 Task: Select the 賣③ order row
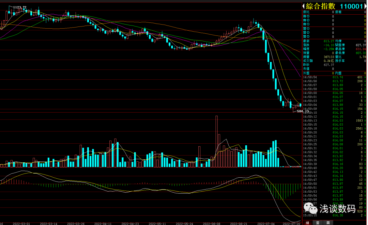pyautogui.click(x=335, y=16)
